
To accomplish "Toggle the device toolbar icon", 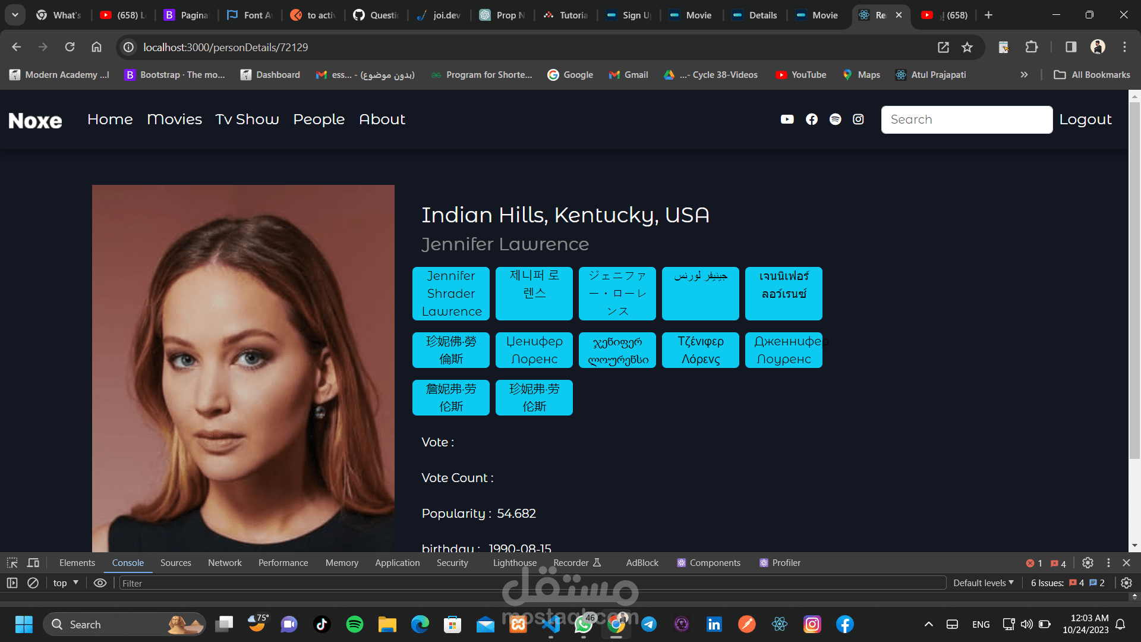I will pos(33,563).
